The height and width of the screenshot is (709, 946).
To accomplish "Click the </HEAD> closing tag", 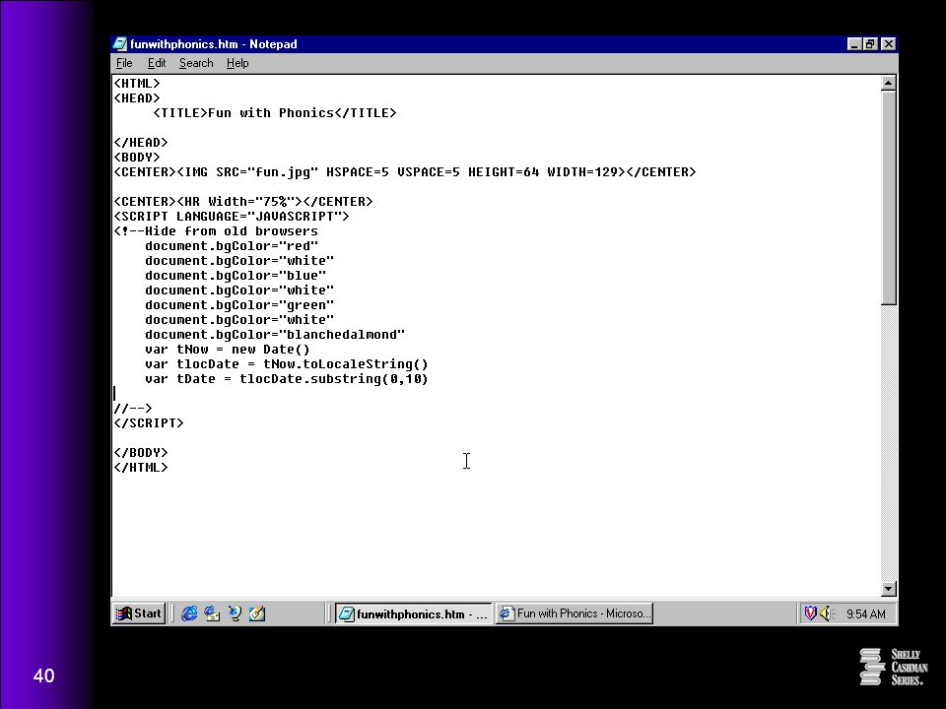I will click(141, 142).
